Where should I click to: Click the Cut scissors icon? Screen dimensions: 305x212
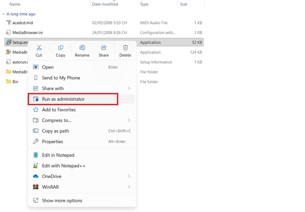(x=39, y=48)
